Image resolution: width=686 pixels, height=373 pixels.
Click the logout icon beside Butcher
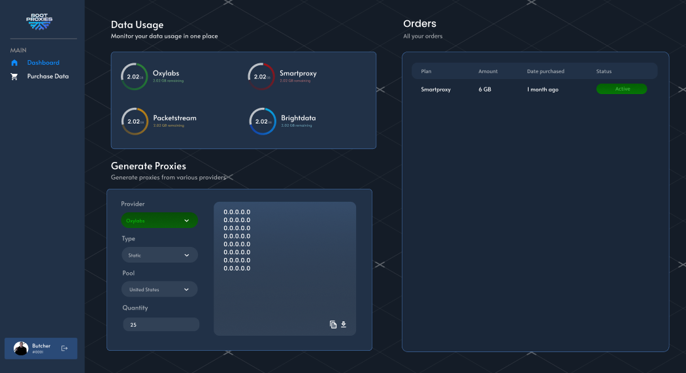[64, 349]
